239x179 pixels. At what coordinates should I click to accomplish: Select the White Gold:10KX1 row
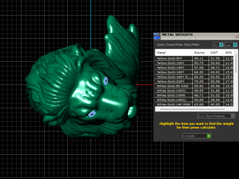tap(195, 90)
